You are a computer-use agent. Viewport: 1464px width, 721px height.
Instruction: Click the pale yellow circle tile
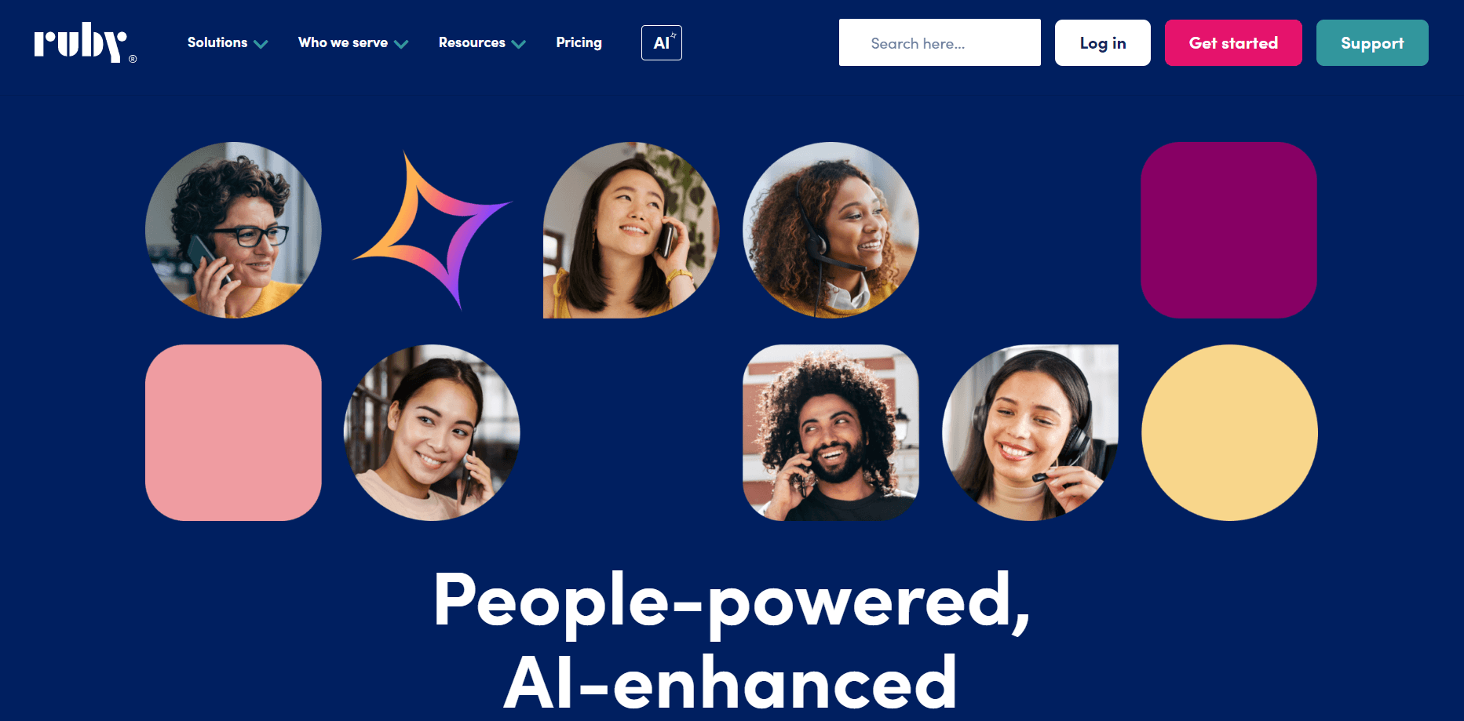click(x=1229, y=432)
